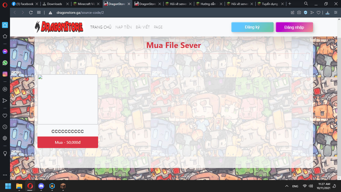Open Discord from the taskbar
This screenshot has width=341, height=192.
[x=41, y=186]
